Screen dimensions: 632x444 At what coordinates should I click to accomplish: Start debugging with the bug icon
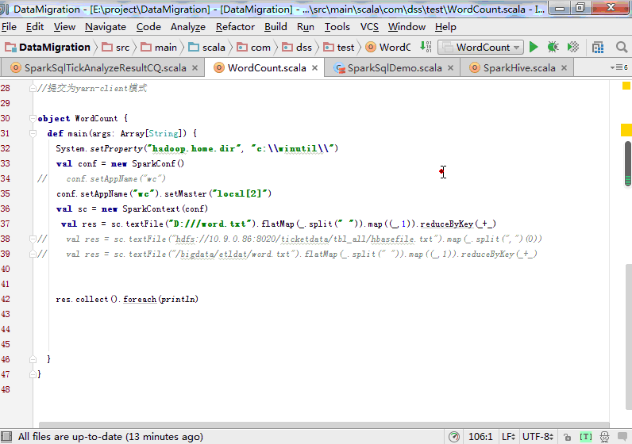(x=553, y=48)
